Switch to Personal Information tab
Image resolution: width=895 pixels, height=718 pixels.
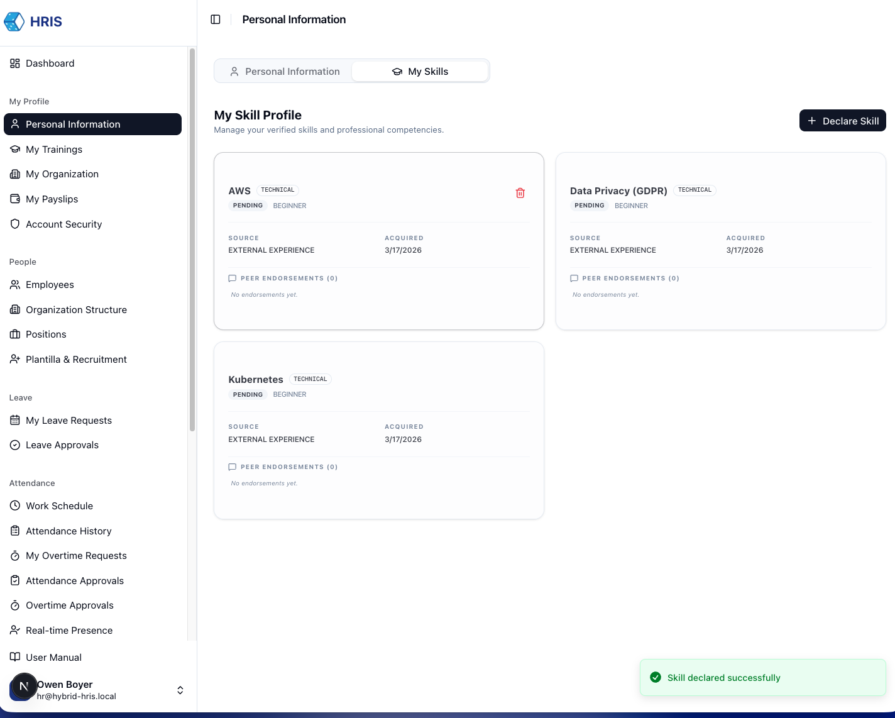click(284, 72)
